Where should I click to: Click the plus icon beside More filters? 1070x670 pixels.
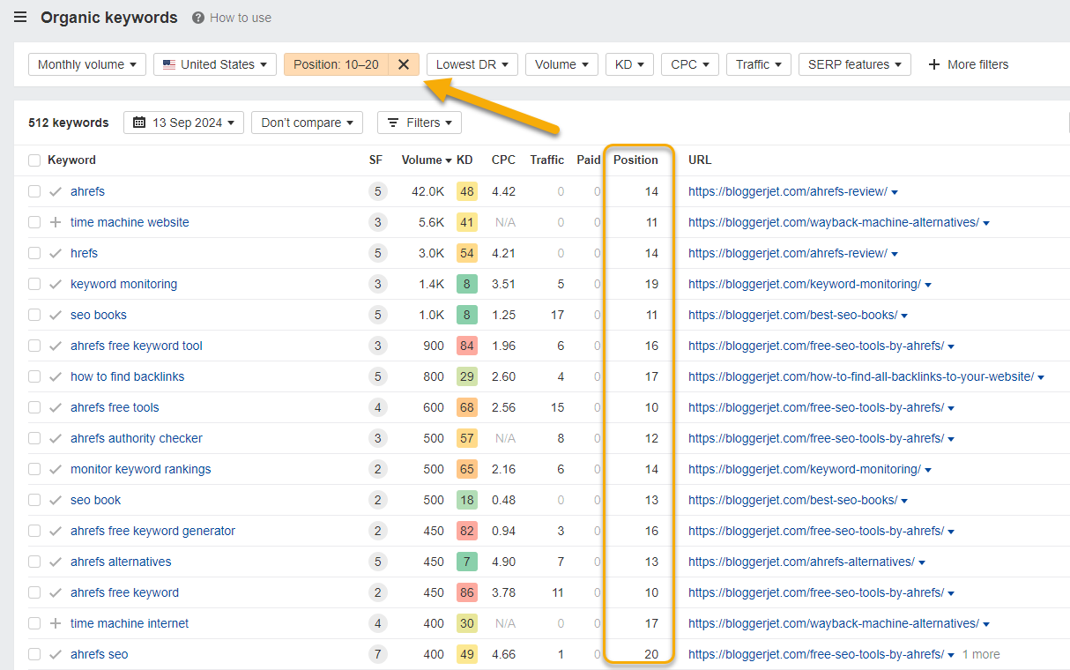coord(933,63)
